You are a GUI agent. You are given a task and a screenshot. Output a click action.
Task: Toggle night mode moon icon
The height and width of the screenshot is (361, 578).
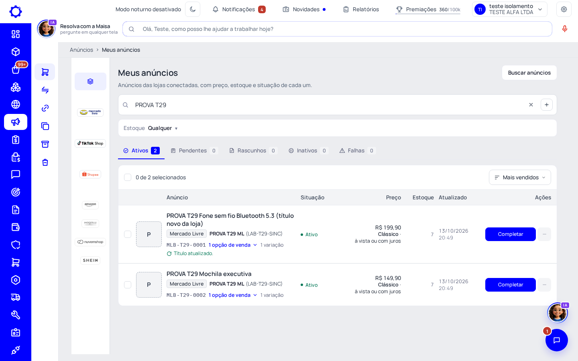pos(193,9)
